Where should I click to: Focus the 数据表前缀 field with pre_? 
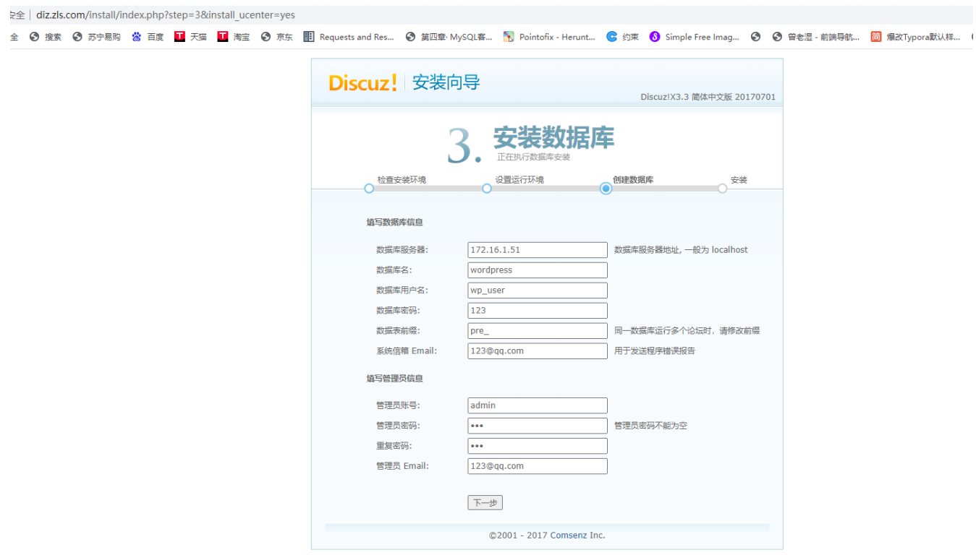point(538,331)
